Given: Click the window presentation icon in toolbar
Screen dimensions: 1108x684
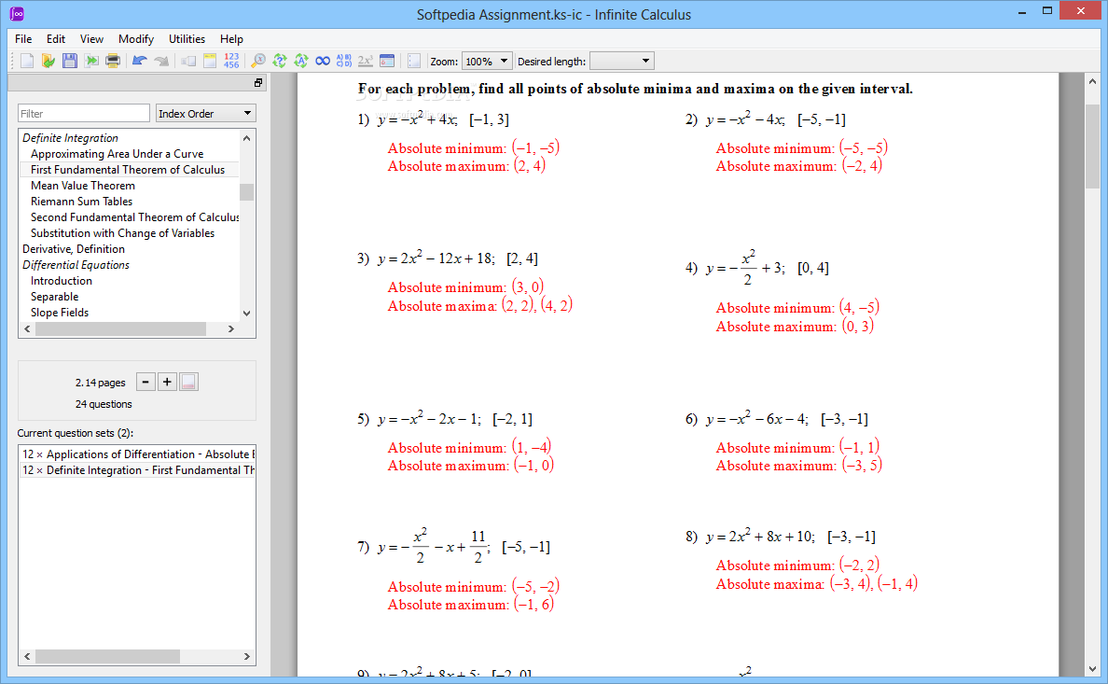Looking at the screenshot, I should click(386, 61).
